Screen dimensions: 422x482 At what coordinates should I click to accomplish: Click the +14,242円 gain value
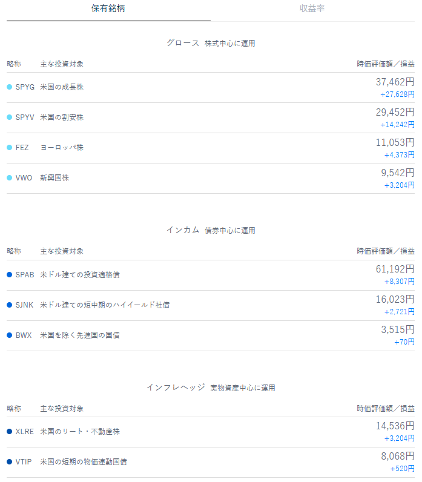[x=397, y=125]
